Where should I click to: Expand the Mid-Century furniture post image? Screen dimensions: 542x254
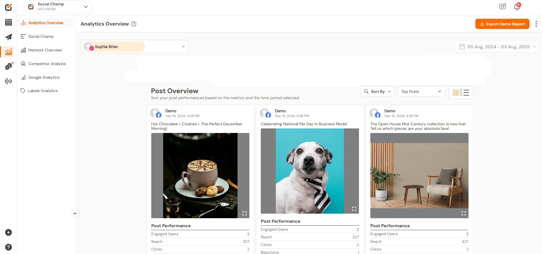pos(464,213)
